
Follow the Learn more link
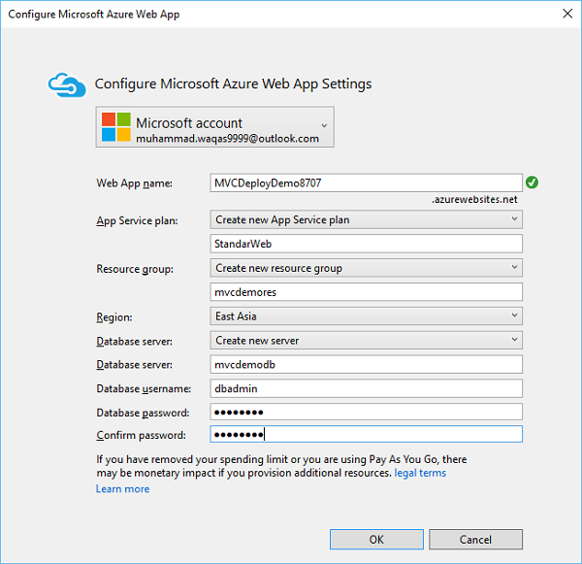122,488
